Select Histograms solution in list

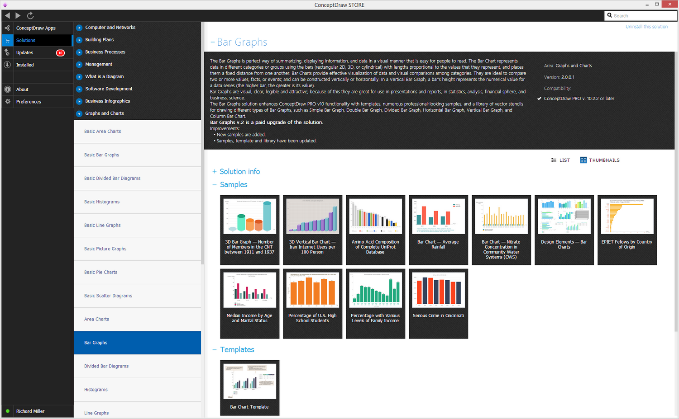click(137, 390)
